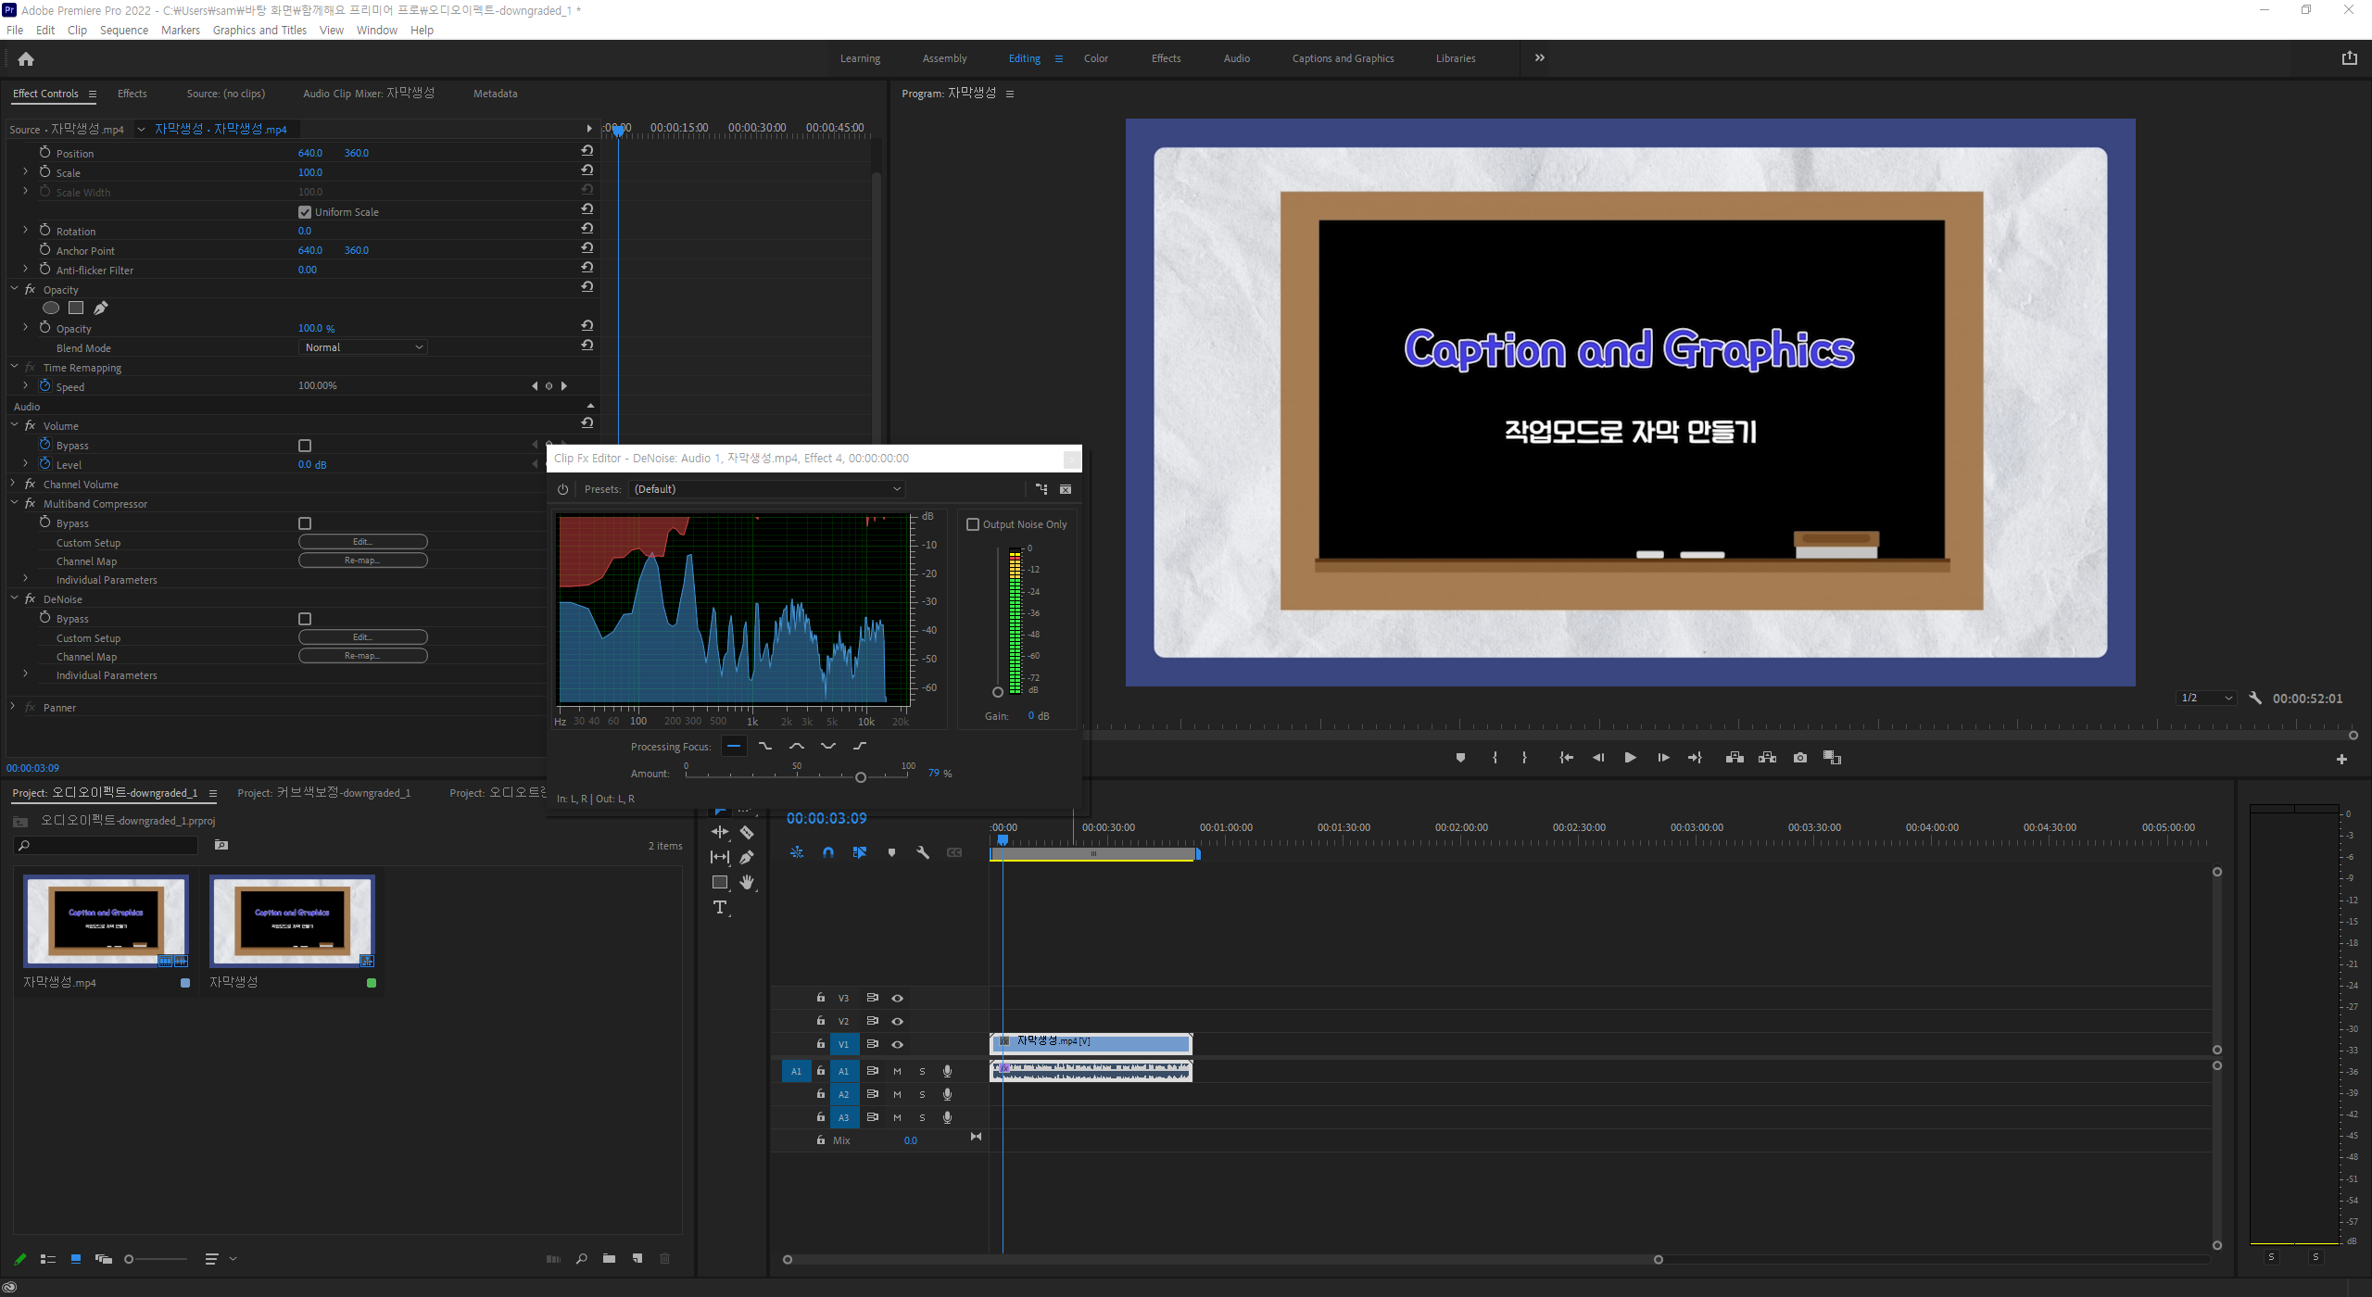Click the Export Frame camera icon
2372x1297 pixels.
pyautogui.click(x=1799, y=758)
